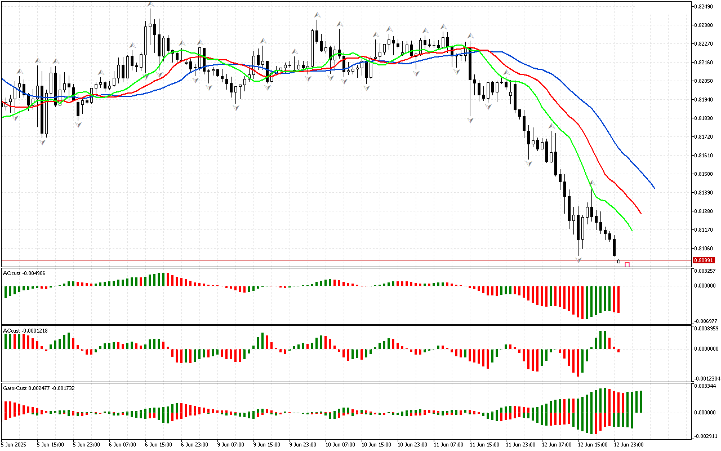Click the down fractal arrow below 12 Jun low

click(578, 259)
